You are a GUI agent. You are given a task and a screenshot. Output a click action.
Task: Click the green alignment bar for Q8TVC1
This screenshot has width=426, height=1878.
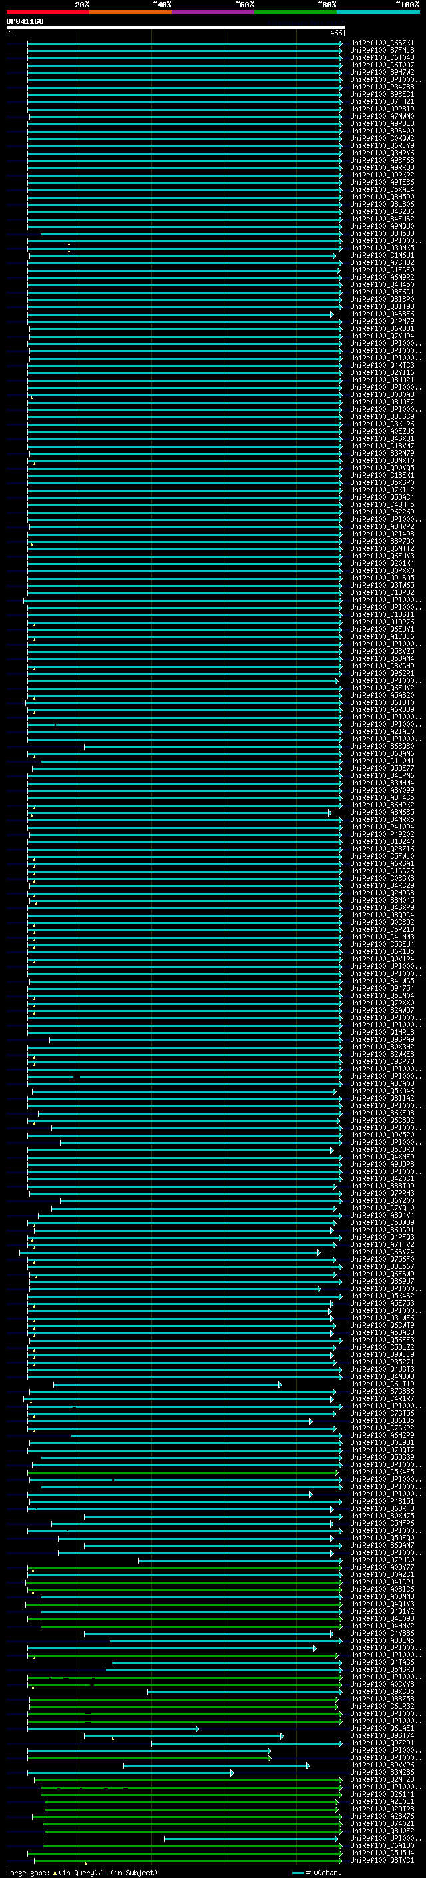click(189, 1861)
